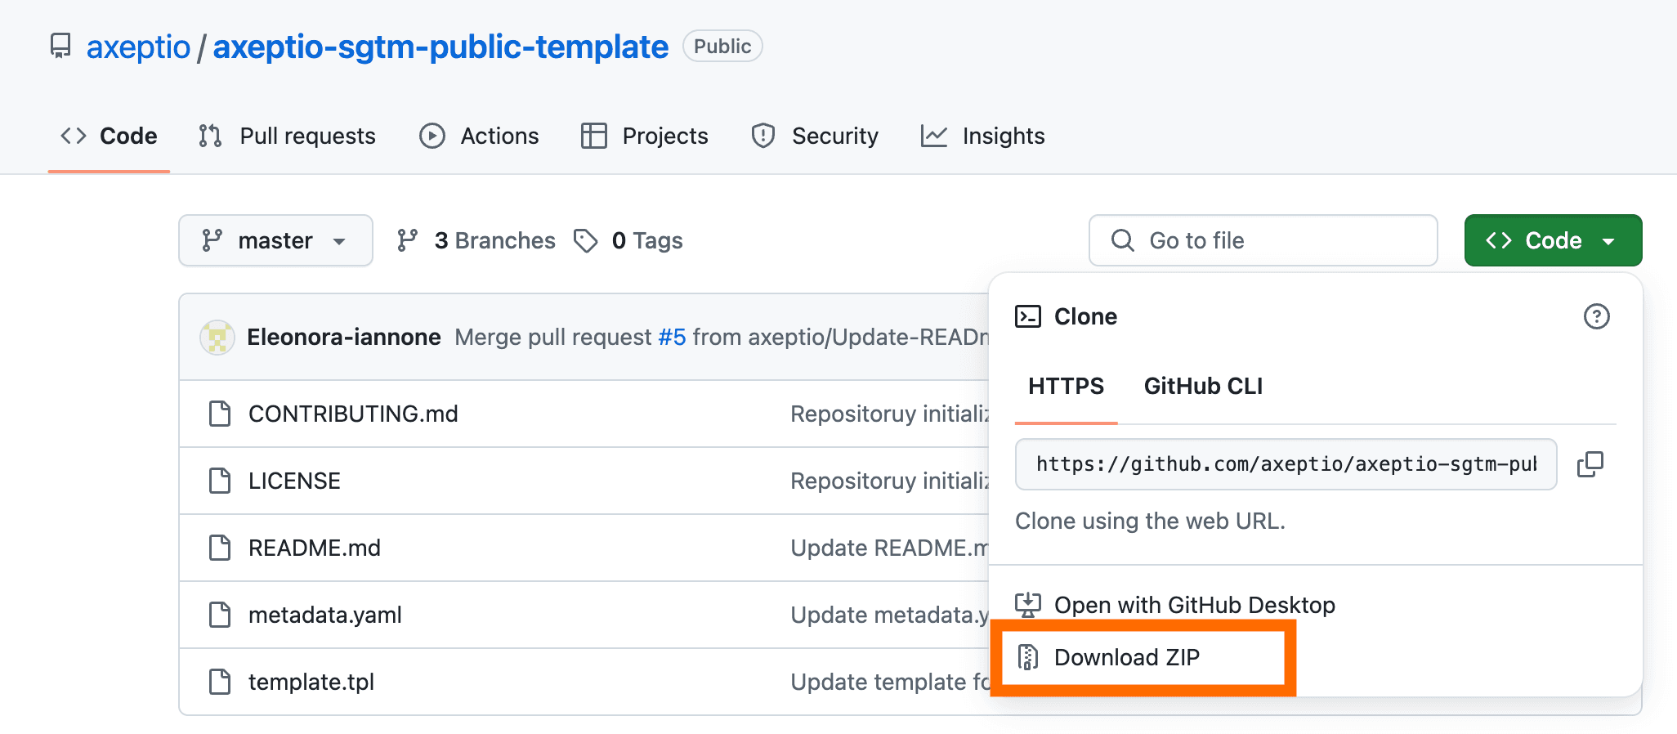Click the GitHub Desktop download icon
Image resolution: width=1677 pixels, height=734 pixels.
click(x=1028, y=605)
